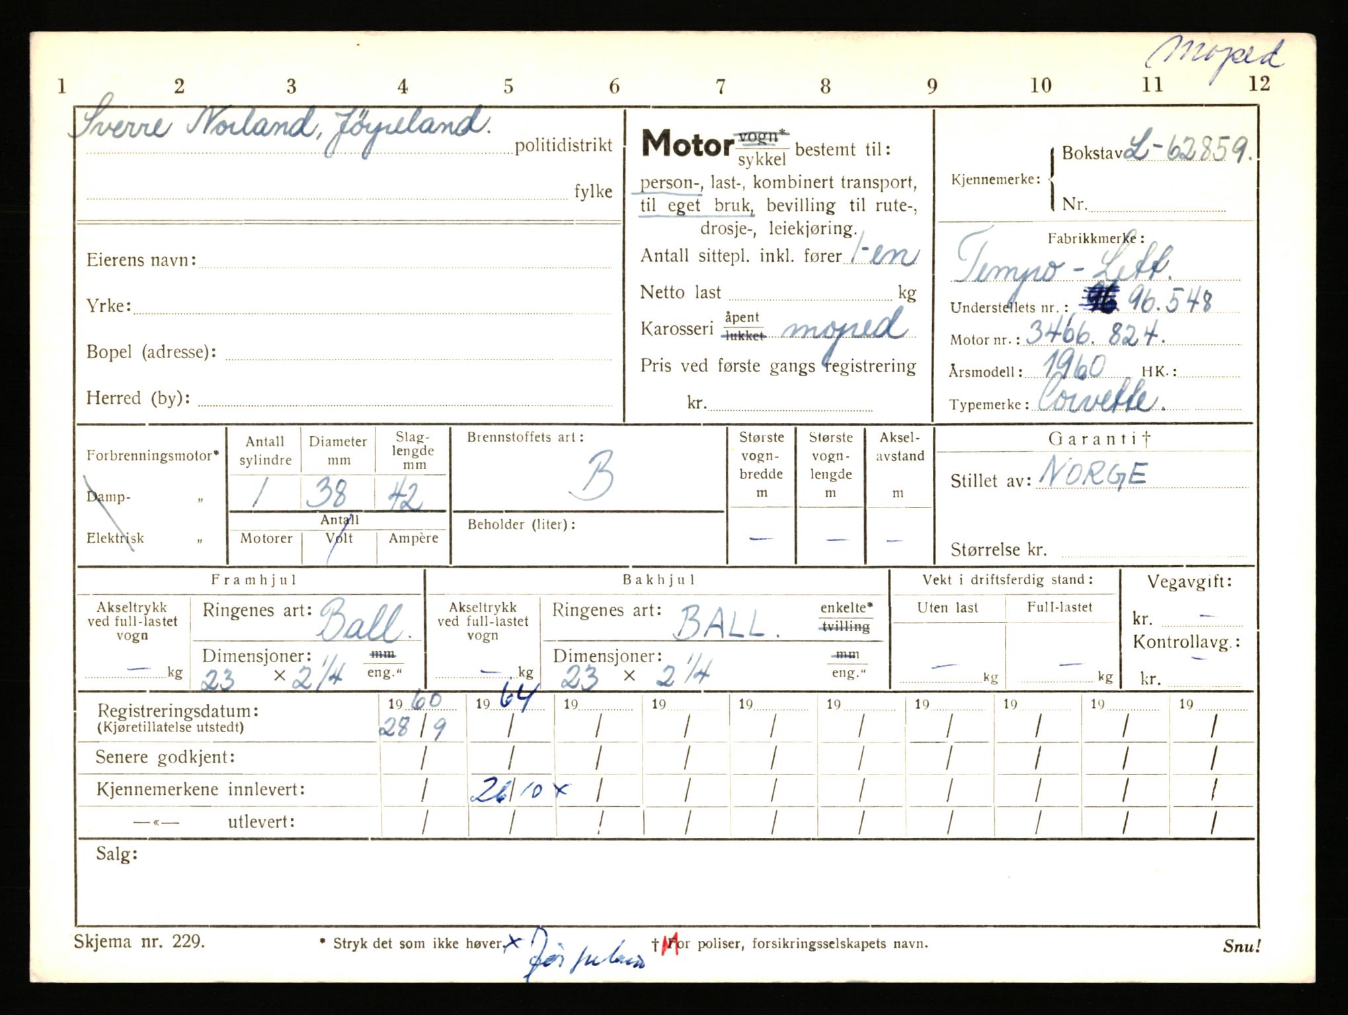Click 'Vekt i driftsferdig stand:' heading
Image resolution: width=1348 pixels, height=1015 pixels.
tap(1008, 580)
